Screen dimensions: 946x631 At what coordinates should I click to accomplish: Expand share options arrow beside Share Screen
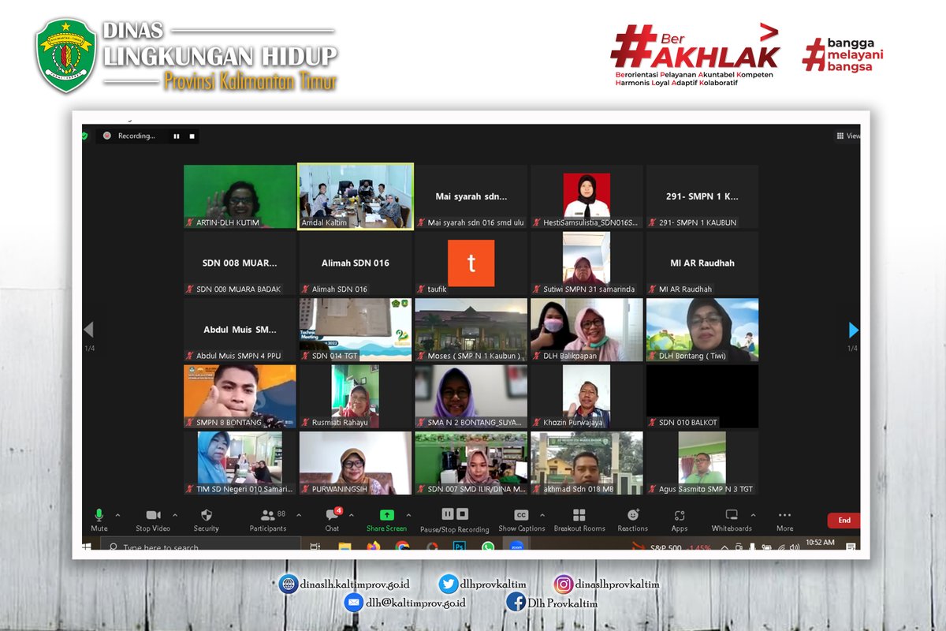[x=408, y=515]
